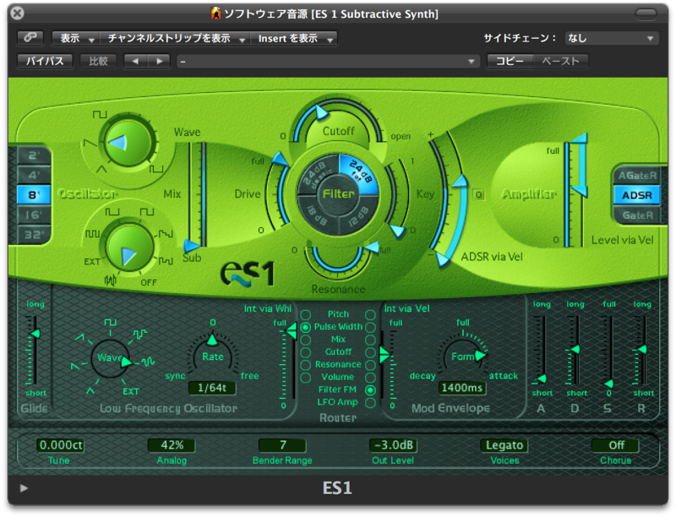This screenshot has width=676, height=517.
Task: Select Mod Envelope router Filter FM button
Action: coord(370,390)
